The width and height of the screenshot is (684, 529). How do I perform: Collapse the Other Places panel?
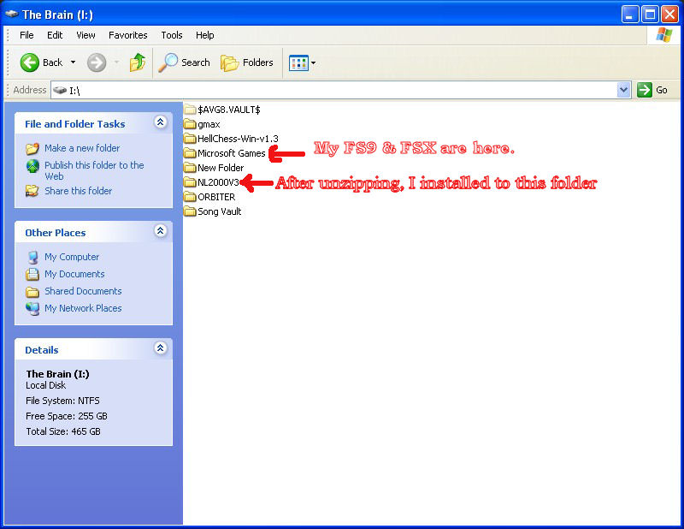pyautogui.click(x=160, y=232)
